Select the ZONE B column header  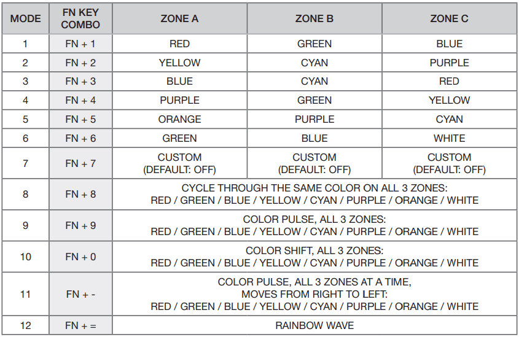click(x=314, y=18)
